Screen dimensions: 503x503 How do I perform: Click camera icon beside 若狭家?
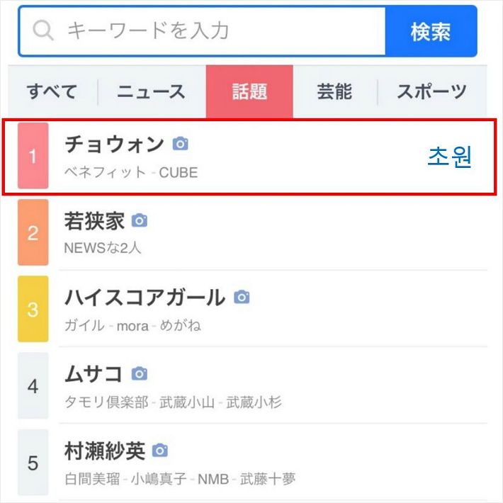pyautogui.click(x=140, y=220)
